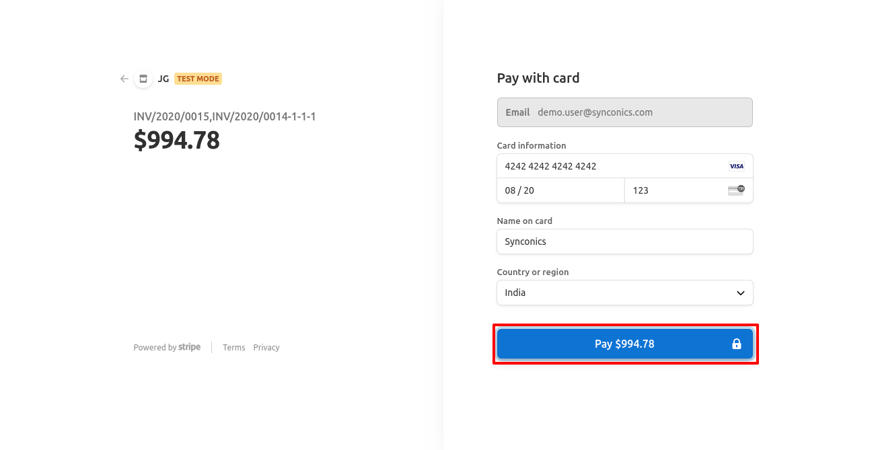Open the Terms link

234,348
